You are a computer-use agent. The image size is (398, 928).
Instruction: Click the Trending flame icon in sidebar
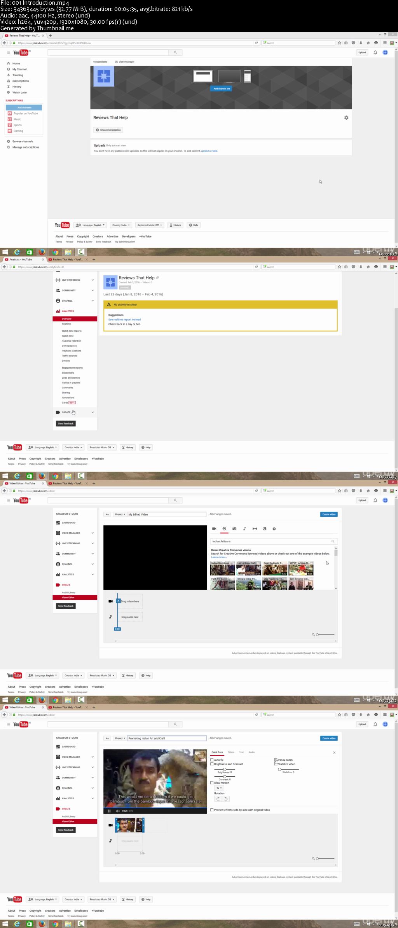pos(9,75)
